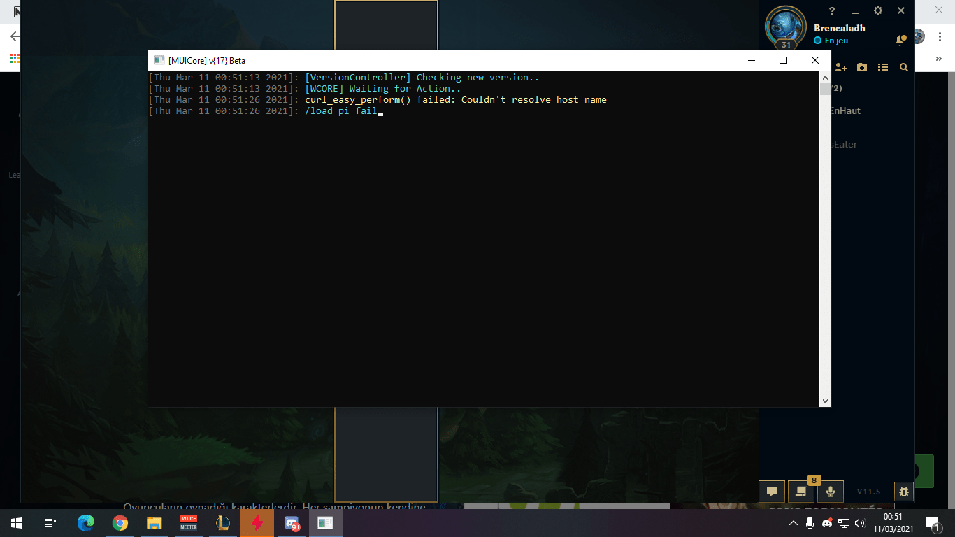Show hidden system tray icons
955x537 pixels.
[x=794, y=523]
